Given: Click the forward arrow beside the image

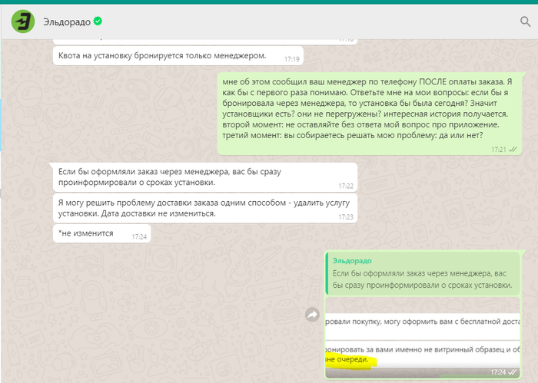Looking at the screenshot, I should tap(312, 315).
